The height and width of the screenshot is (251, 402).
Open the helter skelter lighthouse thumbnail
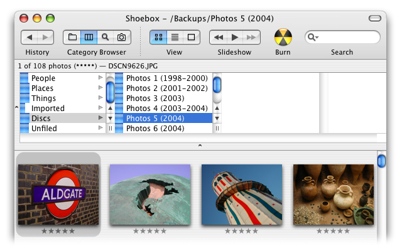click(x=241, y=195)
